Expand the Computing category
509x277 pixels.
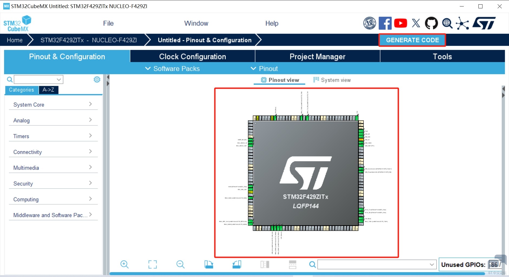click(53, 199)
